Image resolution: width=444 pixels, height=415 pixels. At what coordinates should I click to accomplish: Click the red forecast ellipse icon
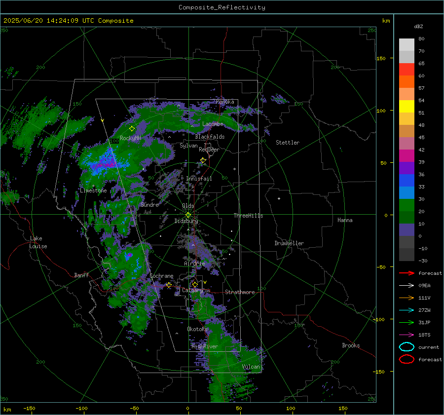407,359
